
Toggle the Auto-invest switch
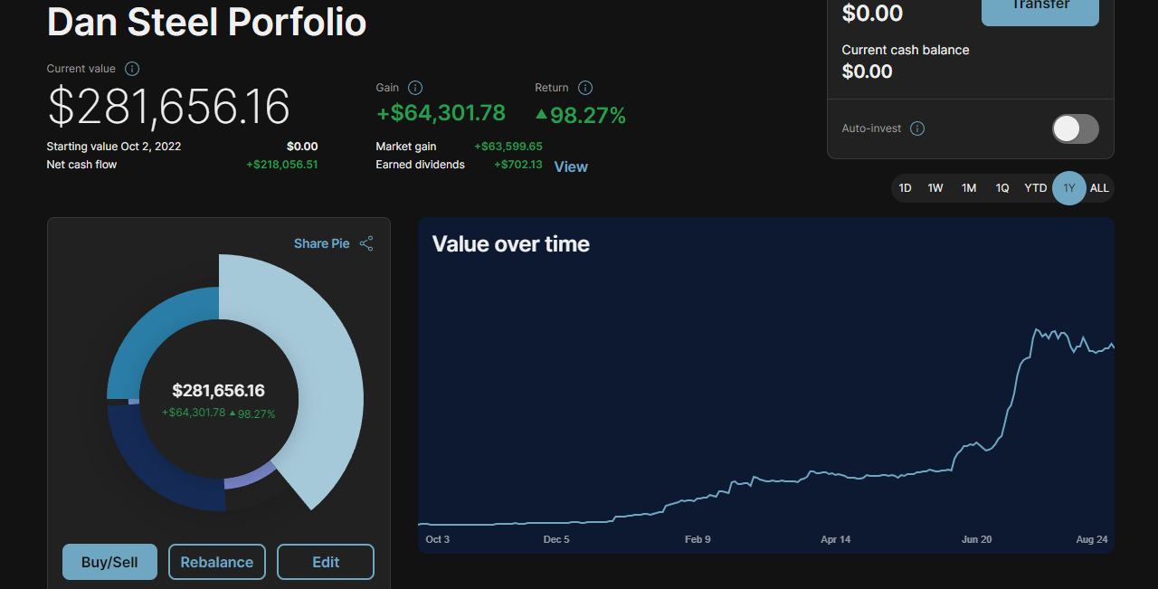tap(1075, 128)
